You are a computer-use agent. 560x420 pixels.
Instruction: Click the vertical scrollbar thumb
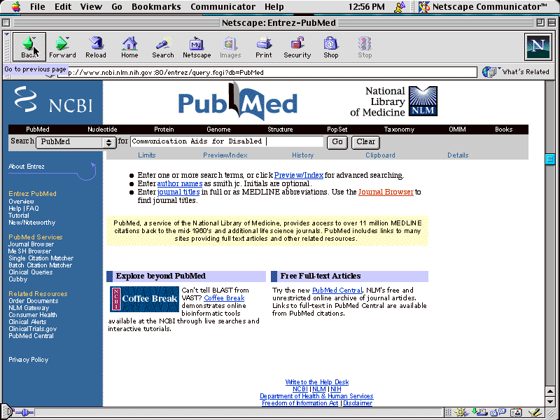[550, 159]
